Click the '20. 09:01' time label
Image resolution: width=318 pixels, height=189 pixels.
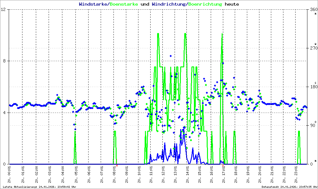127,175
